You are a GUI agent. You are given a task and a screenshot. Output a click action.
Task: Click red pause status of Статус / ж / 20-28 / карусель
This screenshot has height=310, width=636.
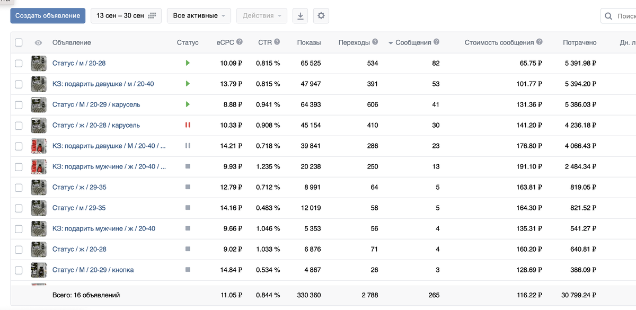(188, 125)
